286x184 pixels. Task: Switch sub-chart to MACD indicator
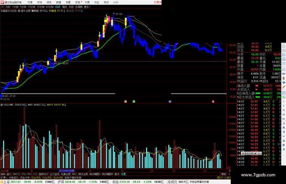(x=16, y=174)
